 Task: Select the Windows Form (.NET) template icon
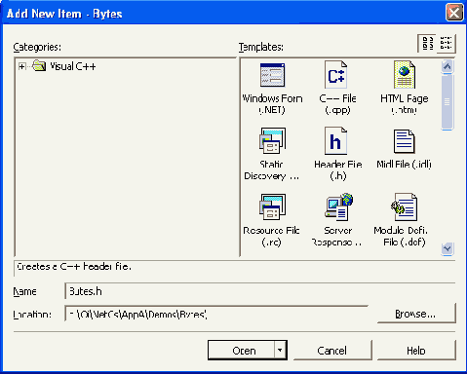coord(272,75)
